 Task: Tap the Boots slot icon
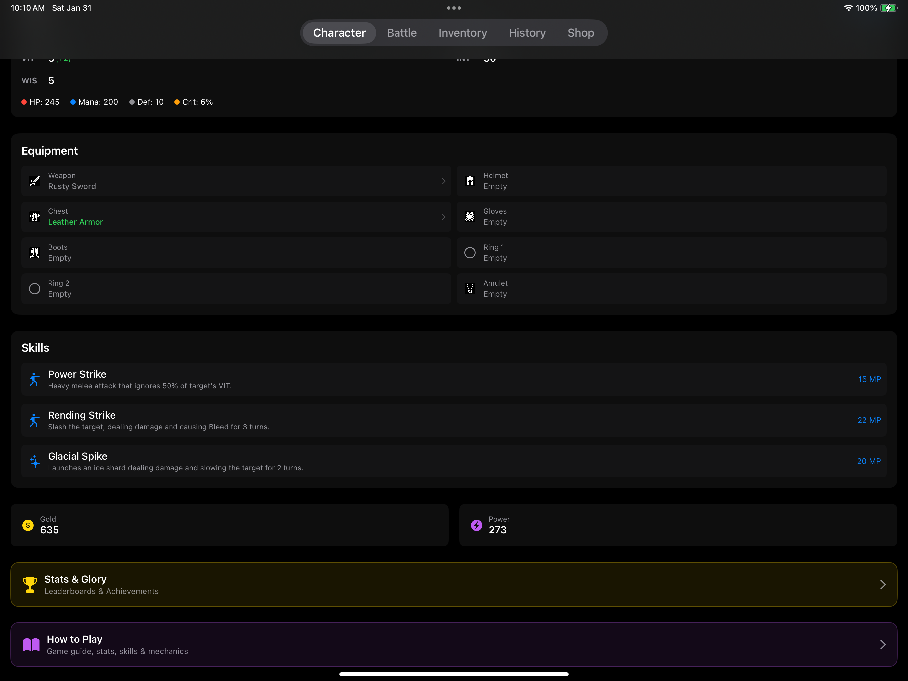(35, 253)
